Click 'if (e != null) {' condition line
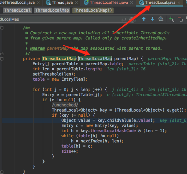Viewport: 187px width, 174px height. tap(61, 100)
